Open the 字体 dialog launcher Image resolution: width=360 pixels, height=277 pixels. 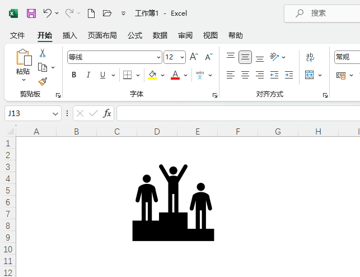coord(215,95)
